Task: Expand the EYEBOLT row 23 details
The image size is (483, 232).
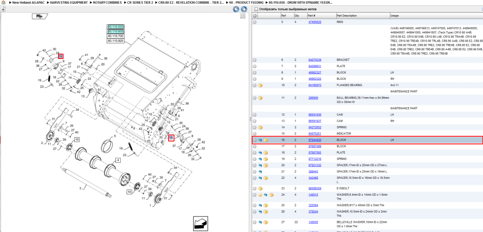Action: 255,188
